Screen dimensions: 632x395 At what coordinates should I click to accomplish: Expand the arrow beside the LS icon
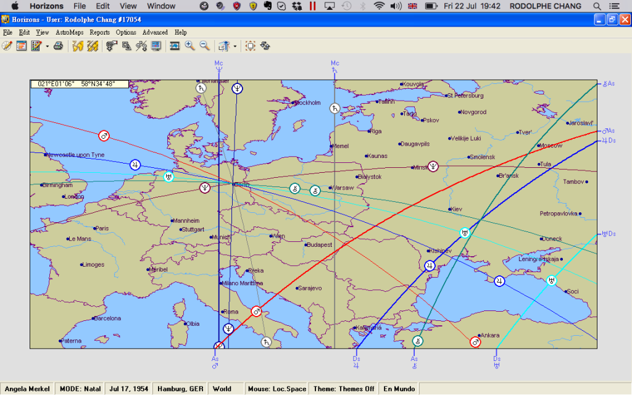point(235,46)
